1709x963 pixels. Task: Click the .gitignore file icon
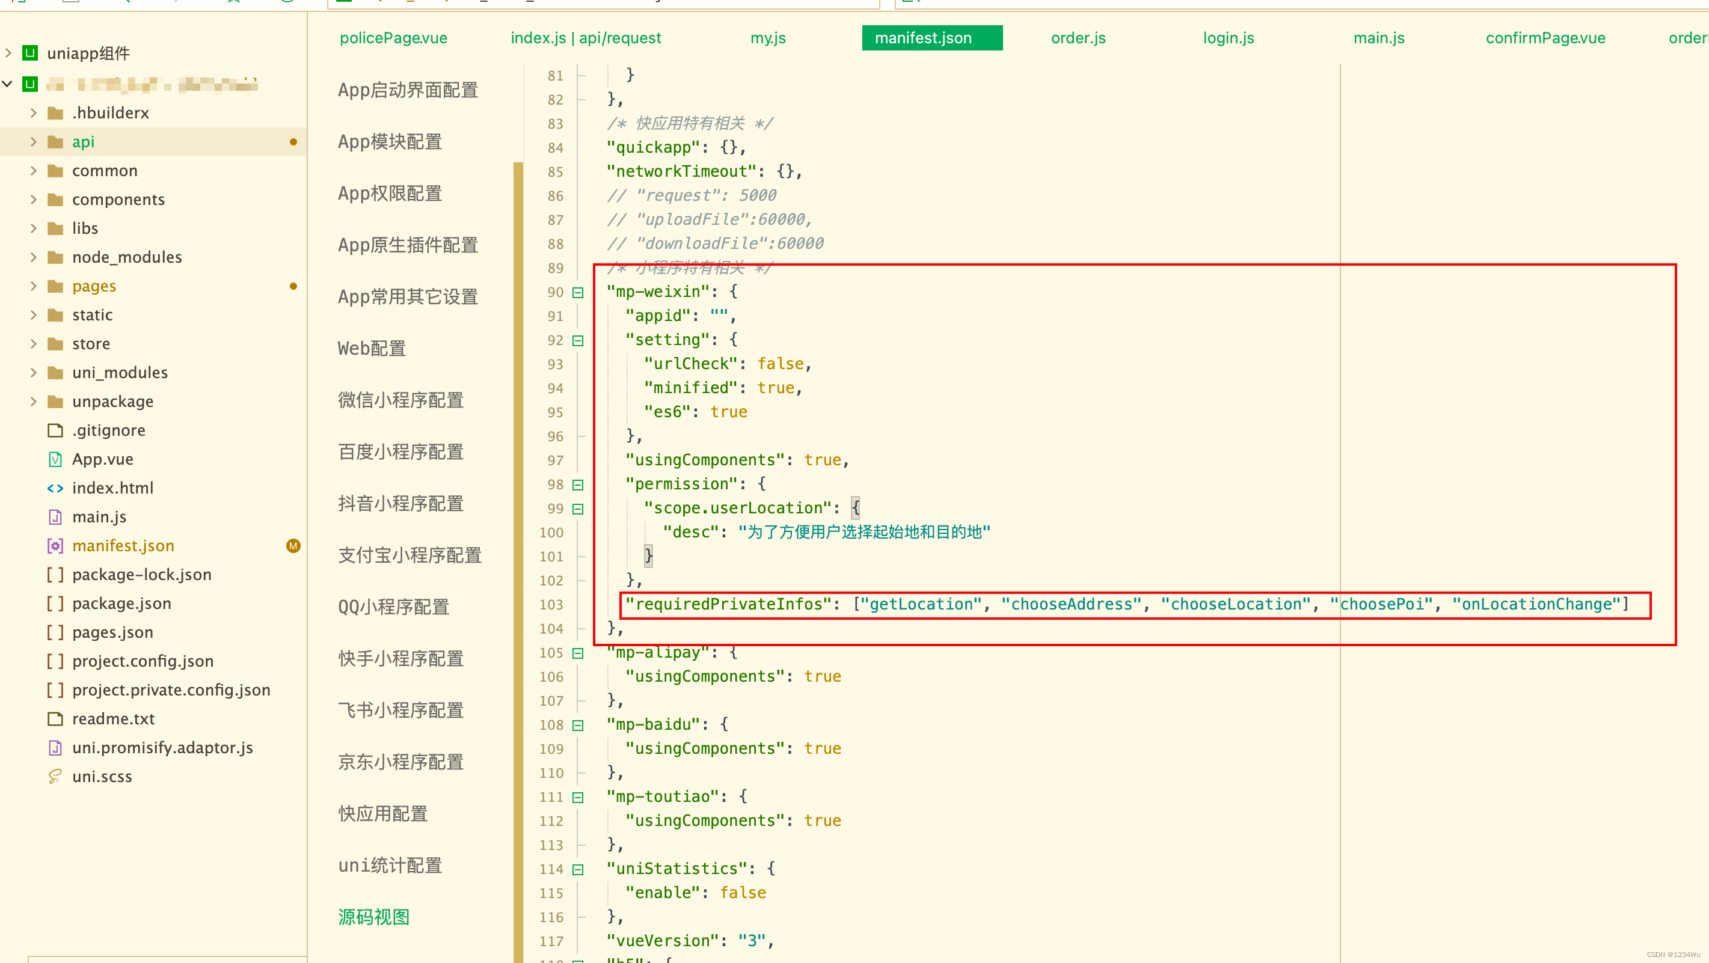click(55, 430)
